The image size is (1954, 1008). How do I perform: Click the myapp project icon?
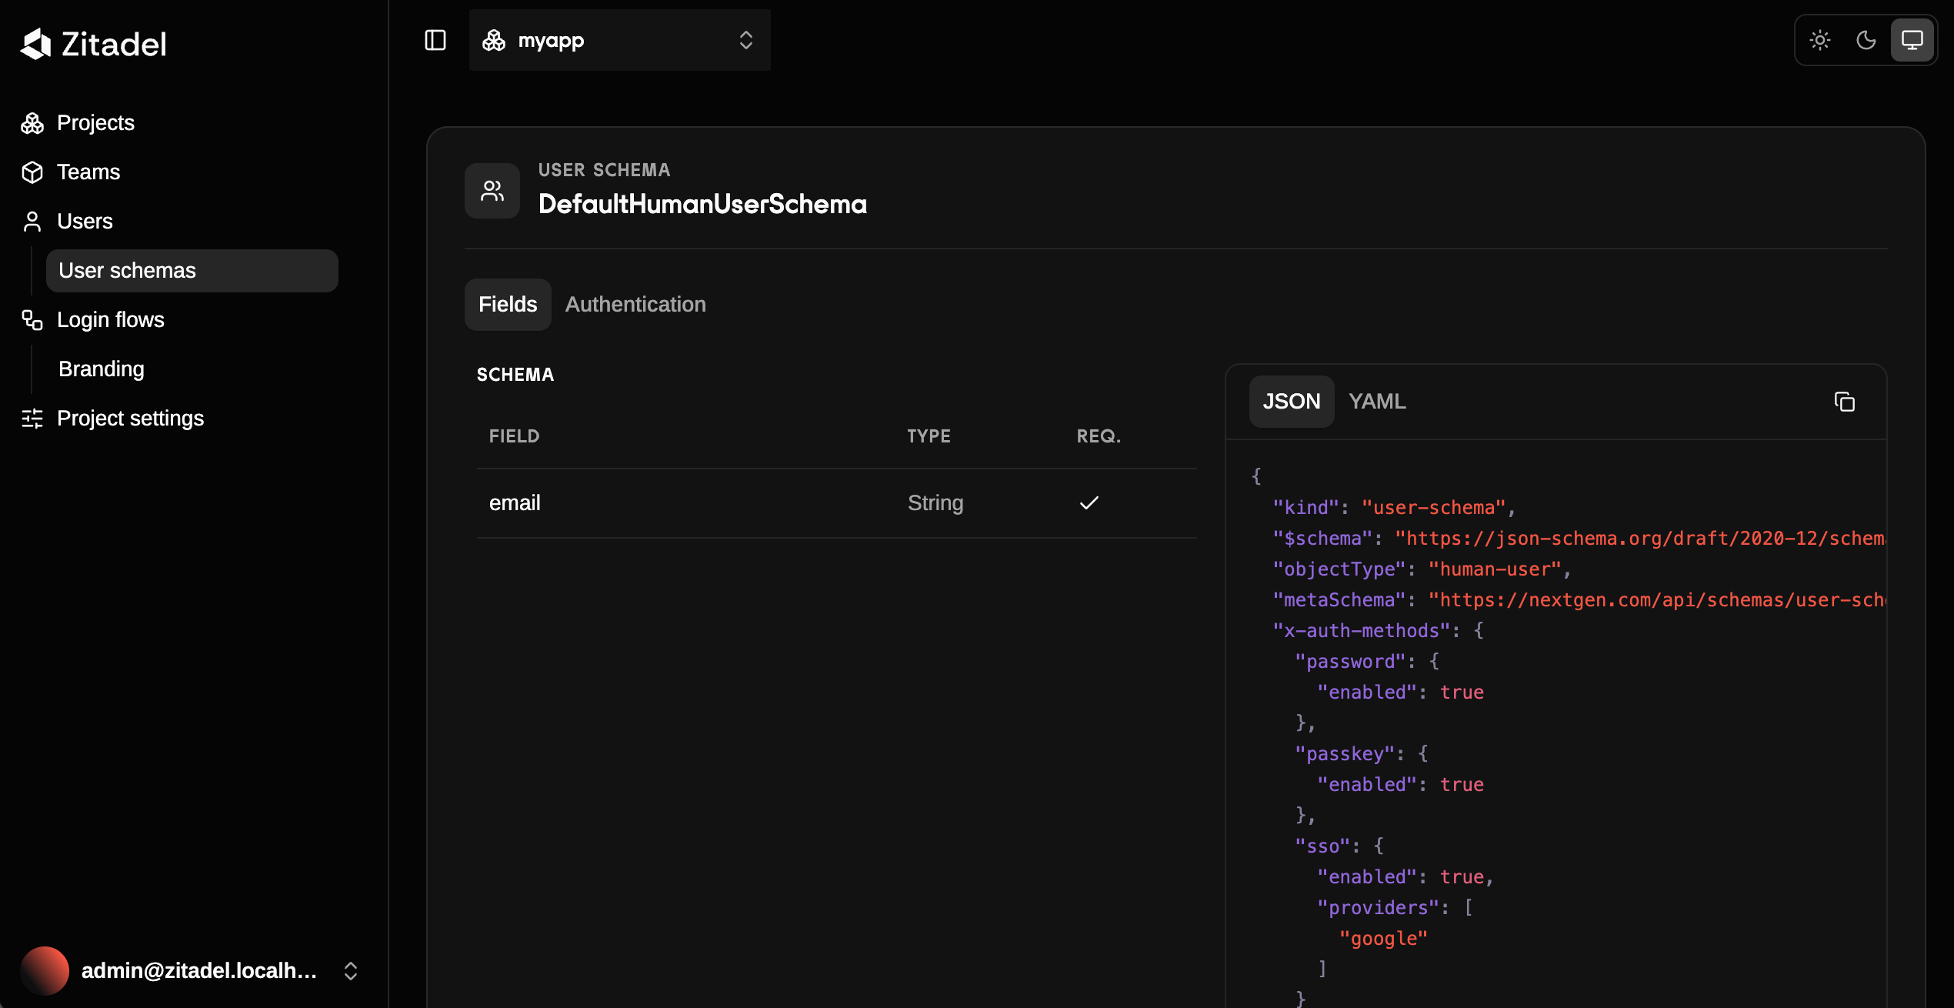click(494, 40)
